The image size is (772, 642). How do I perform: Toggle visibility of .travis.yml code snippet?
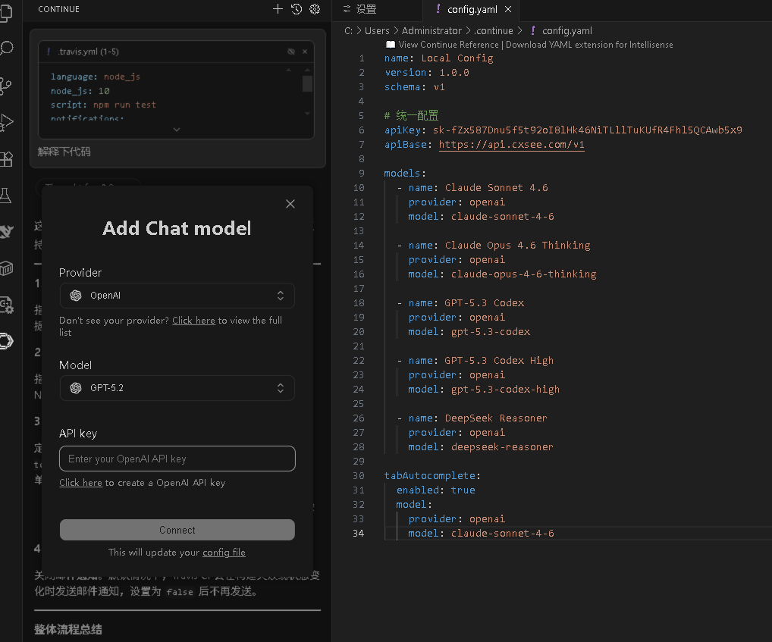(290, 52)
